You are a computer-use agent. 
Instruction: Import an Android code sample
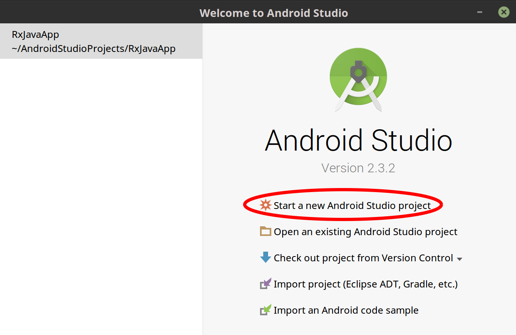click(346, 310)
